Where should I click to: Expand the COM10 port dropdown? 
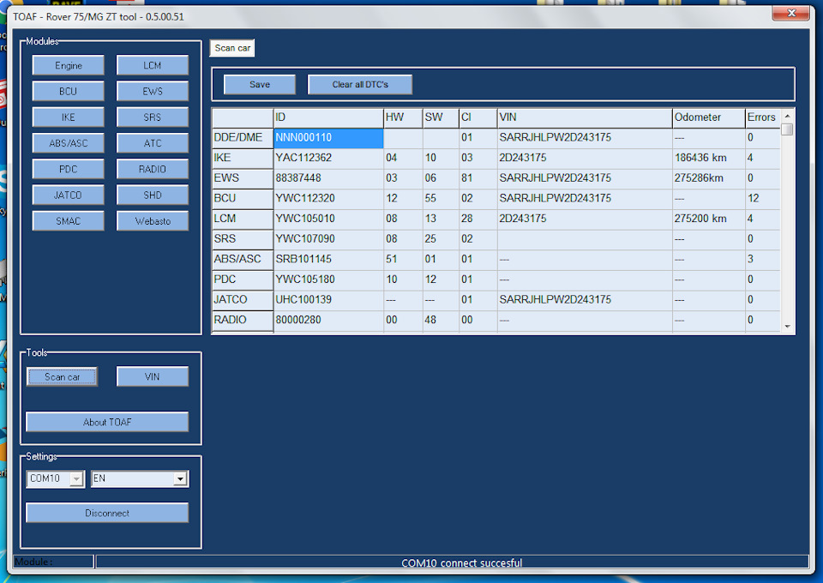click(x=77, y=478)
